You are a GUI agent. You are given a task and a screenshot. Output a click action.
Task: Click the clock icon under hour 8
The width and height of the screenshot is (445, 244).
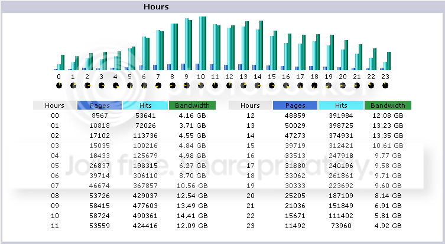tap(172, 85)
